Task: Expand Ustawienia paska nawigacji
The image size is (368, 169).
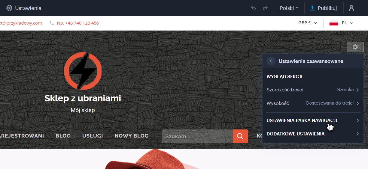Action: click(313, 120)
